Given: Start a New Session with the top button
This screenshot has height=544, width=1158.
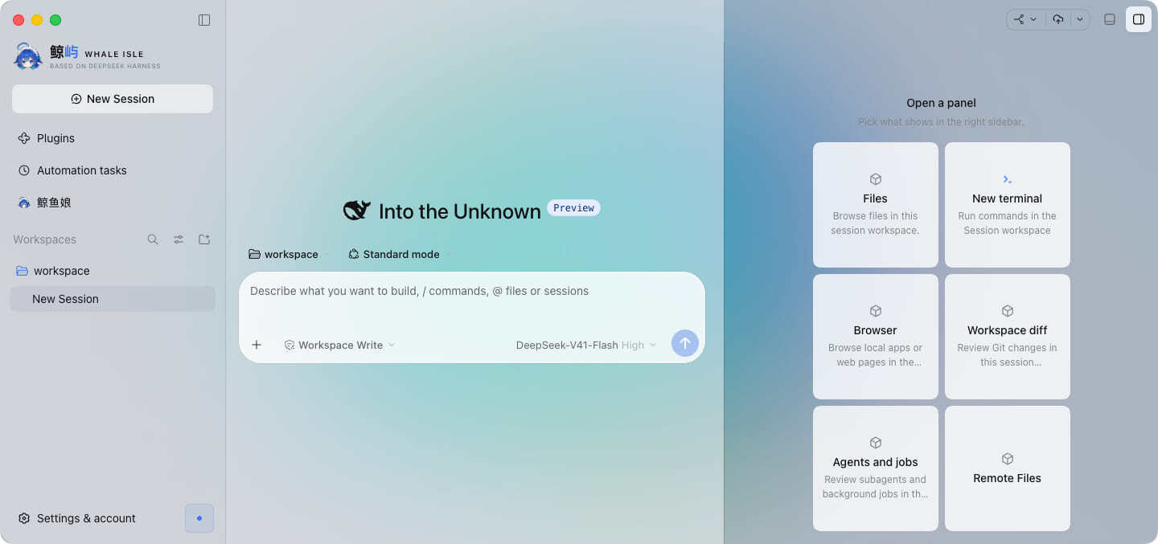Looking at the screenshot, I should coord(113,99).
